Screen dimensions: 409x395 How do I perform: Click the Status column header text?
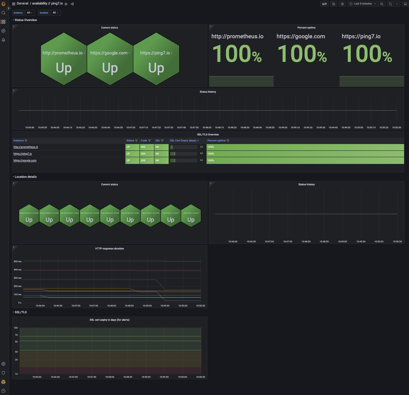click(130, 141)
